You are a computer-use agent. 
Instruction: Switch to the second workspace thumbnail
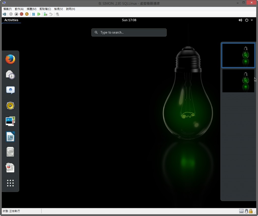click(238, 81)
